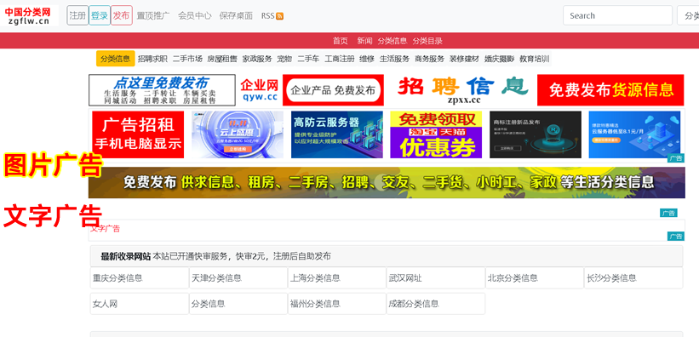Click the zgflw.cn site logo
The image size is (699, 337).
[30, 15]
